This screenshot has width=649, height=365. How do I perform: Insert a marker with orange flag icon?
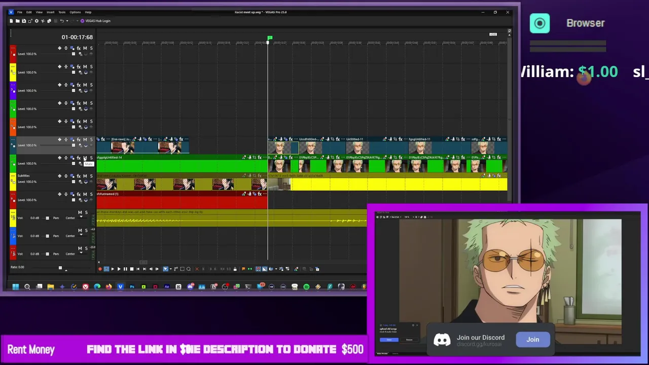(x=243, y=269)
